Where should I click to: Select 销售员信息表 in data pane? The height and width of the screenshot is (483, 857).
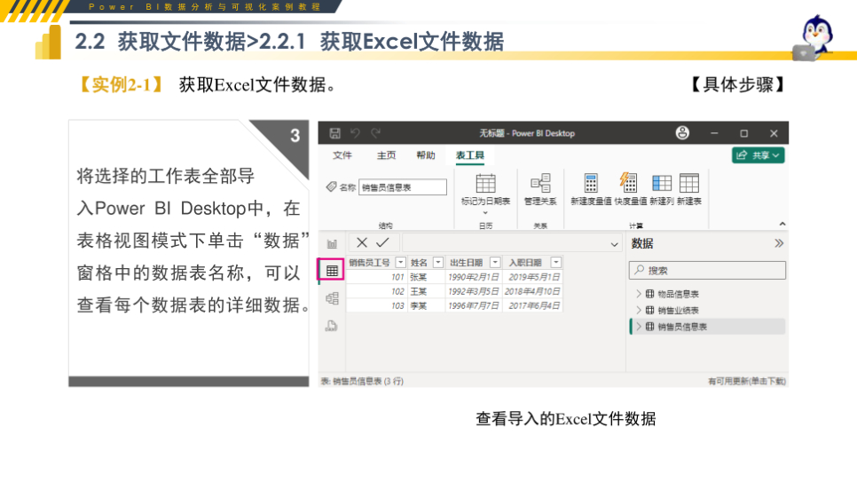coord(682,327)
